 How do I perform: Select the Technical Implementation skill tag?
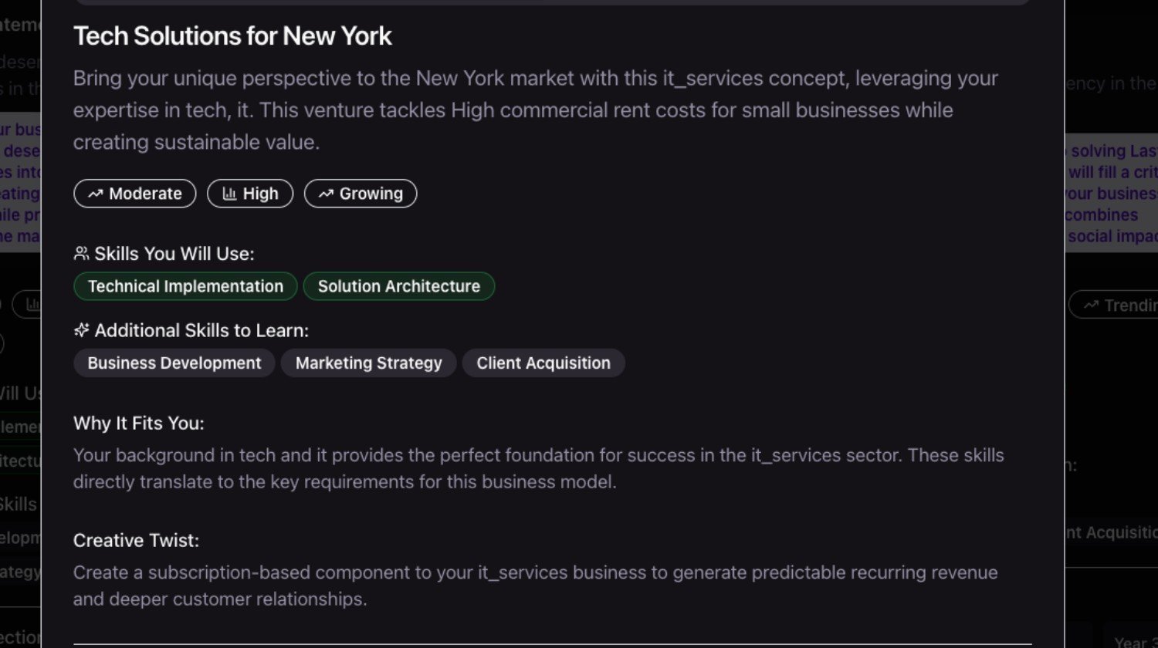[x=185, y=286]
